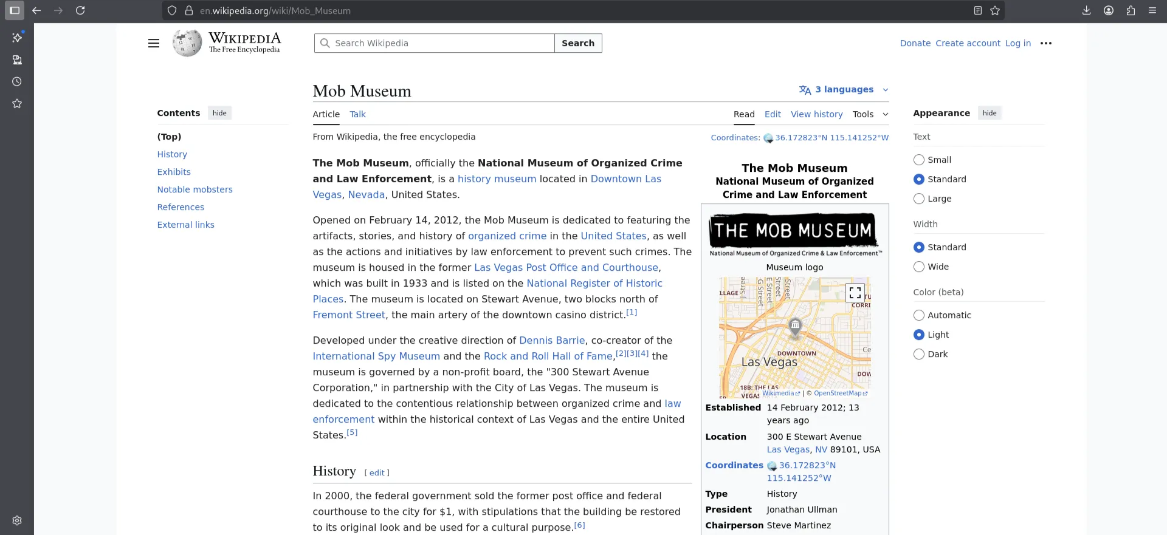The height and width of the screenshot is (535, 1167).
Task: Hide the Appearance panel
Action: (990, 113)
